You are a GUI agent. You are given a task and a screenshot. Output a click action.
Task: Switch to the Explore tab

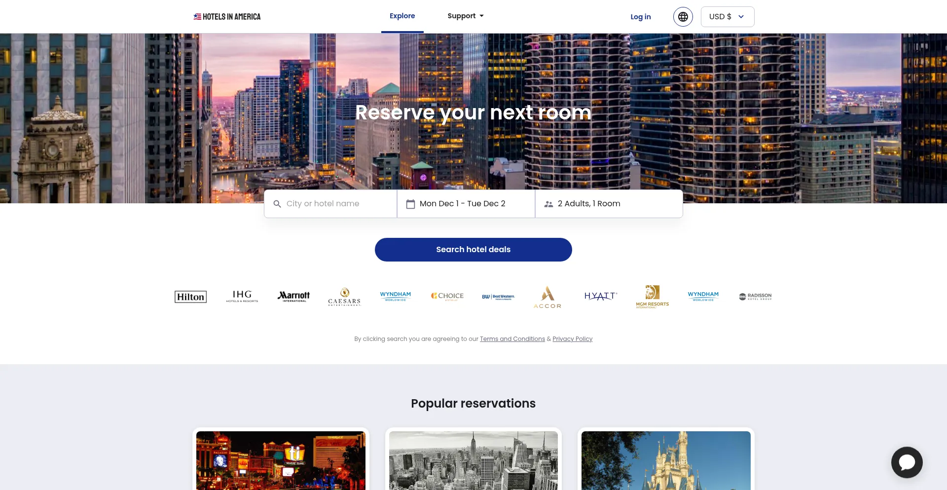pos(402,16)
